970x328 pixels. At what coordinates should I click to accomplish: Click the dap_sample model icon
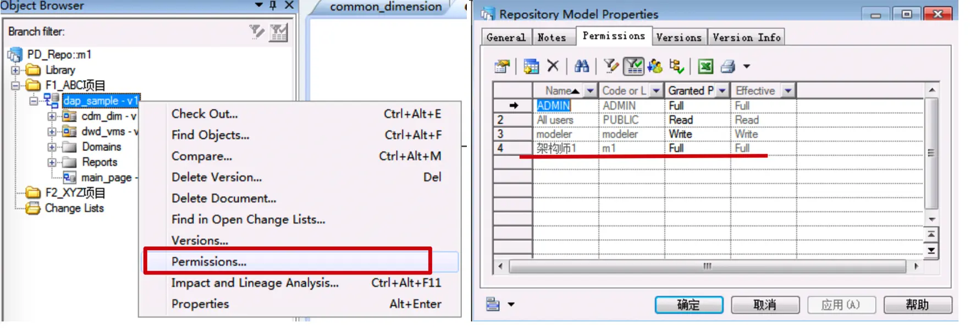(52, 100)
